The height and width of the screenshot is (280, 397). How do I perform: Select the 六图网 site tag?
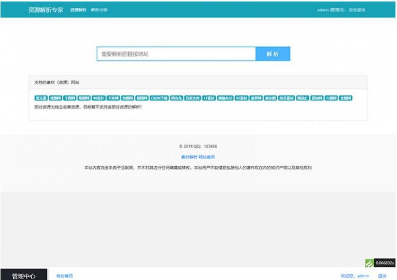click(331, 98)
